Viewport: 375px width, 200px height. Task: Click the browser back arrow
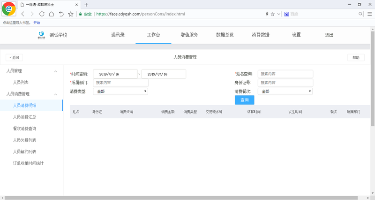point(23,14)
